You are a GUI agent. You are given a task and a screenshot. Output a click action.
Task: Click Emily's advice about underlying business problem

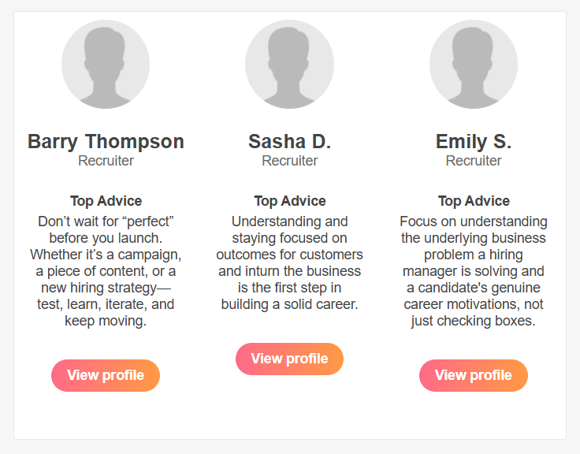click(x=474, y=238)
